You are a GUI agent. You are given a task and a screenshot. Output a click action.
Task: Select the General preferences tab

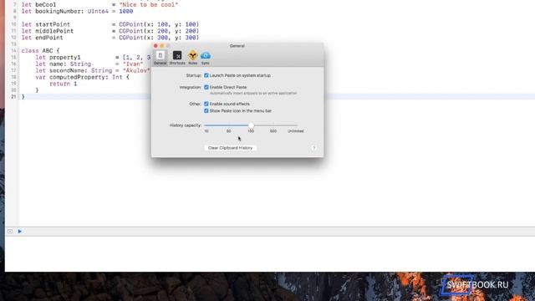tap(160, 58)
